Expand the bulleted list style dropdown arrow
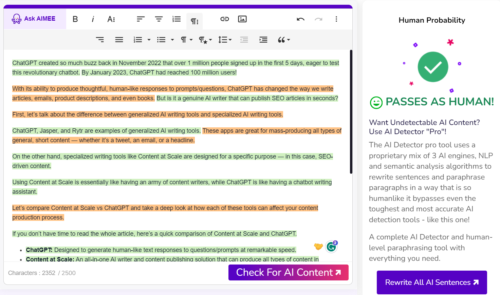The image size is (500, 295). [x=172, y=40]
